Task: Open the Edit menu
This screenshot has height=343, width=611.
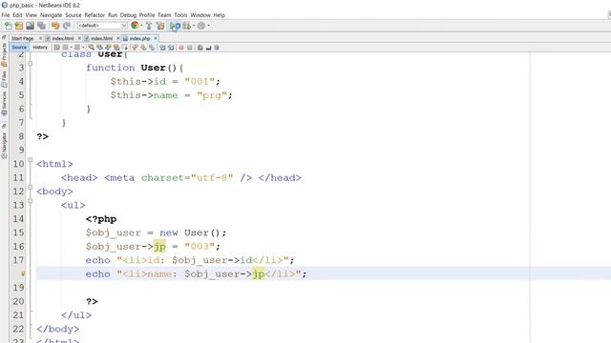Action: click(x=17, y=15)
